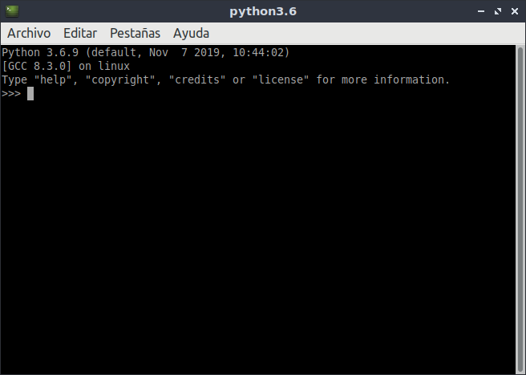Screen dimensions: 526x375
Task: Click the python3.6 window title text
Action: click(x=263, y=11)
